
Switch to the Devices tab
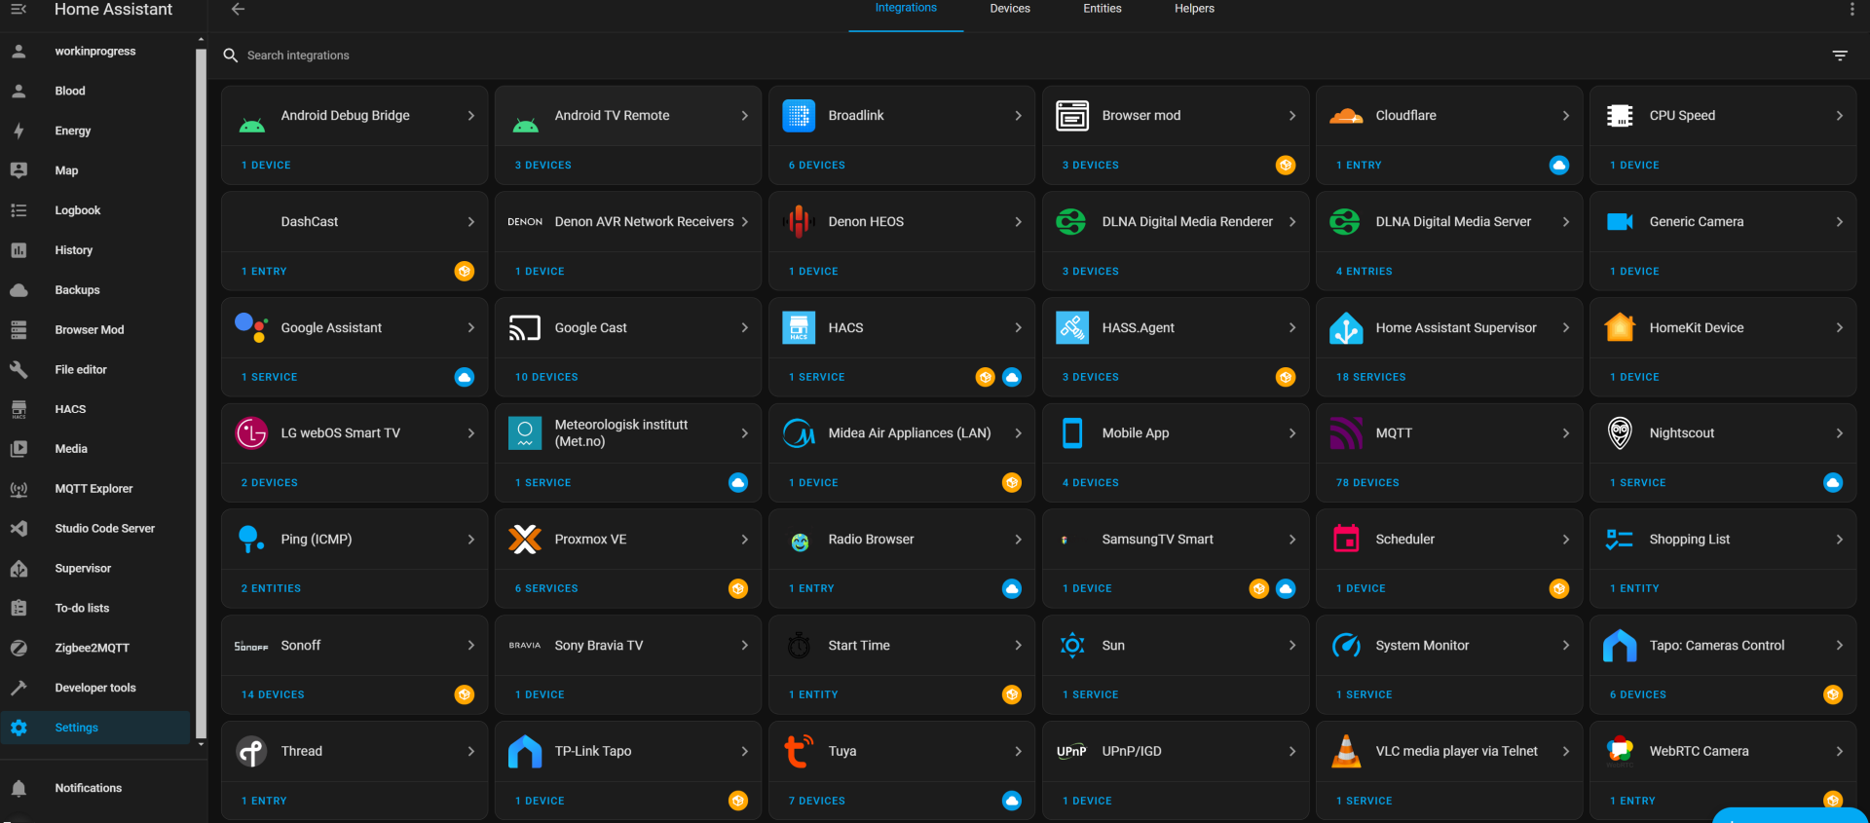point(1010,9)
